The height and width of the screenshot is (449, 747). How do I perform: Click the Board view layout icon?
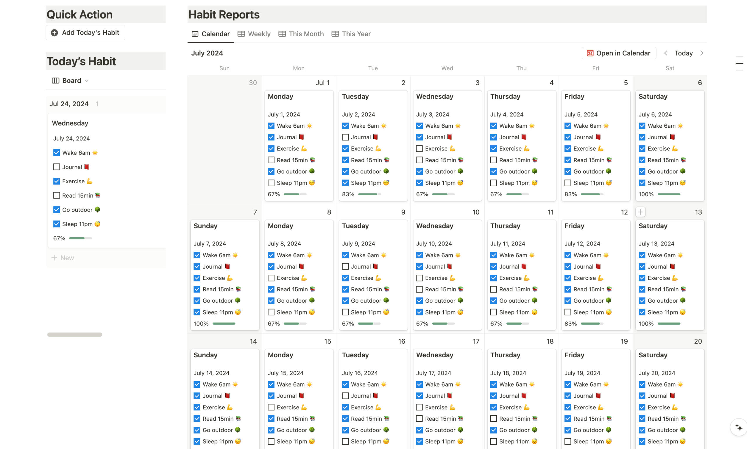tap(55, 81)
